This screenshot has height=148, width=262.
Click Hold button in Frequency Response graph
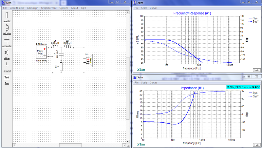tap(257, 70)
